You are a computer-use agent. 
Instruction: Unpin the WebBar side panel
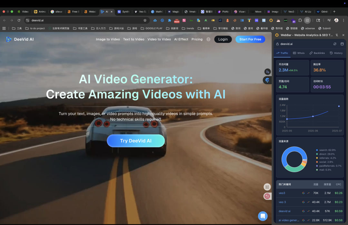(x=337, y=35)
